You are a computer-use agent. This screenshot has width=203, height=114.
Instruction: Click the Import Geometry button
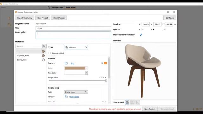[25, 18]
